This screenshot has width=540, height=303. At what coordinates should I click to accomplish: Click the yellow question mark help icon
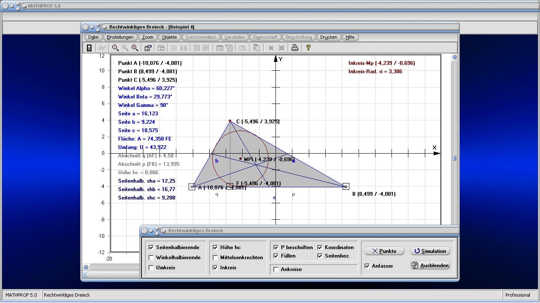pos(308,48)
